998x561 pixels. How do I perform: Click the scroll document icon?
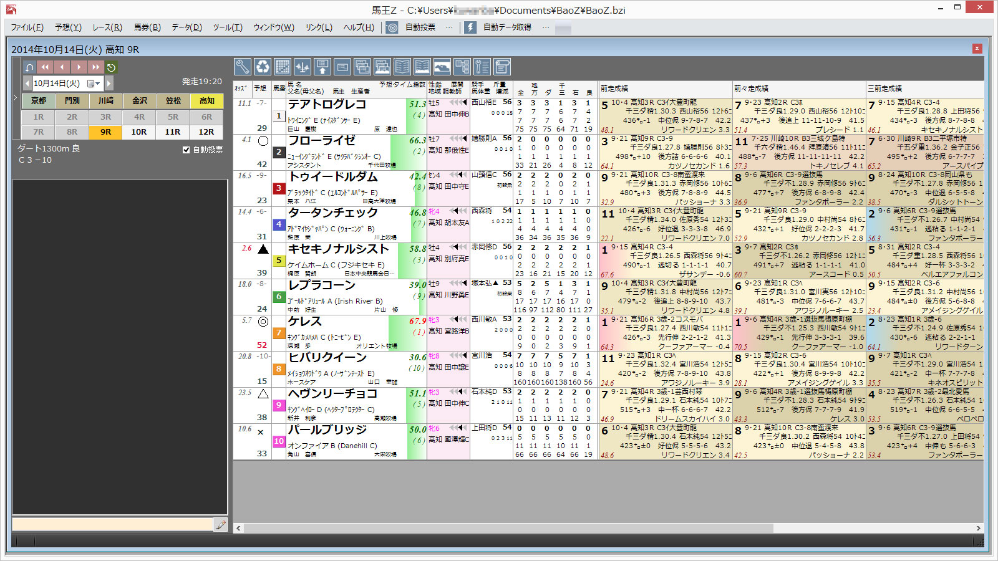pyautogui.click(x=502, y=67)
